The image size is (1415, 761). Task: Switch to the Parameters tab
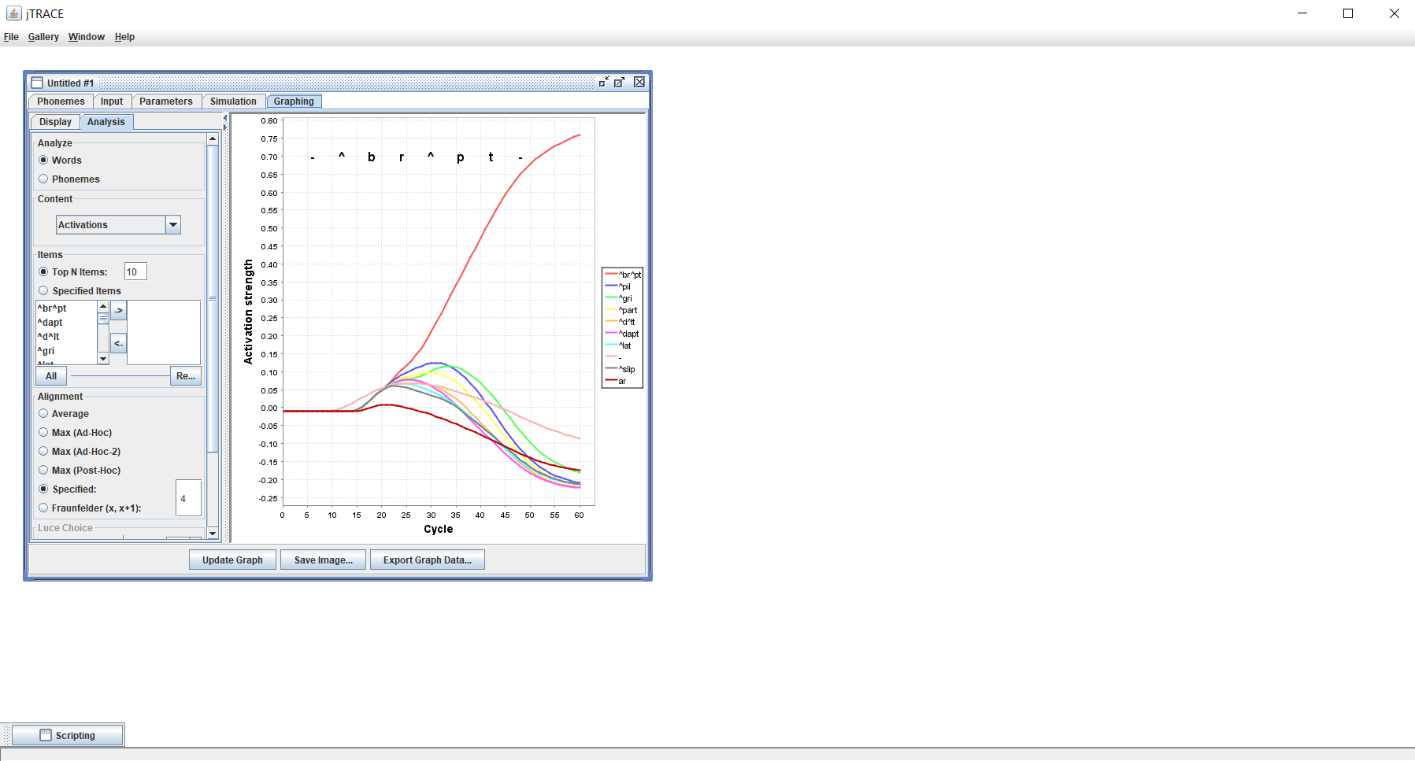pos(166,102)
